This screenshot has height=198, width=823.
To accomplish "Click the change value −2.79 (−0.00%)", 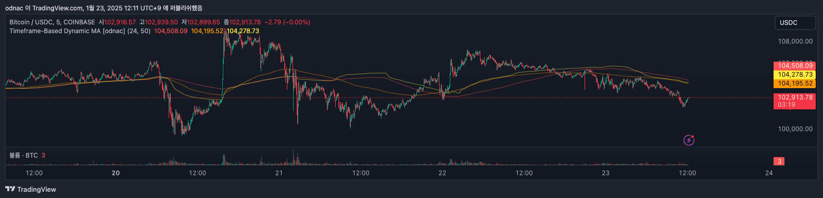I will (x=287, y=22).
